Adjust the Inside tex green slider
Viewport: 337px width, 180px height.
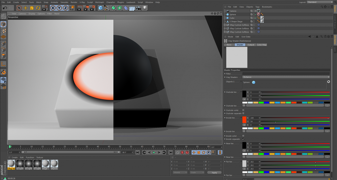point(295,121)
